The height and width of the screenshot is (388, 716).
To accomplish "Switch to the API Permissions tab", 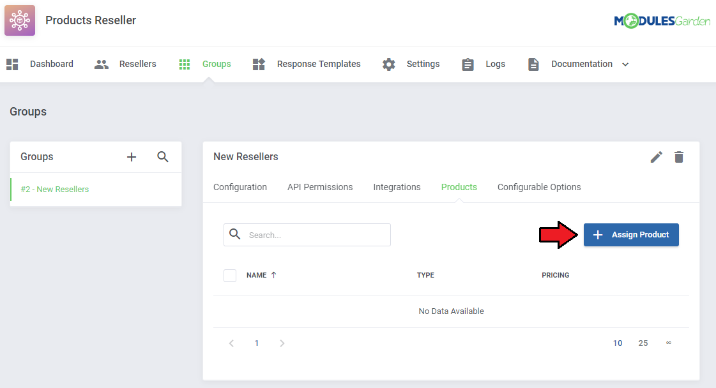I will 319,187.
